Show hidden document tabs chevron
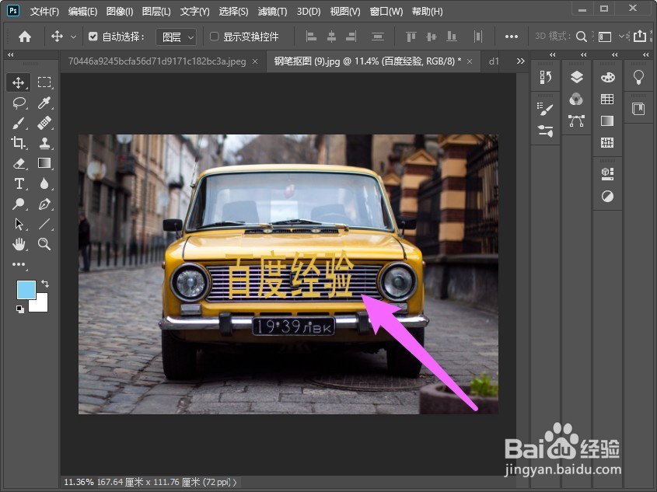657x492 pixels. click(x=520, y=61)
